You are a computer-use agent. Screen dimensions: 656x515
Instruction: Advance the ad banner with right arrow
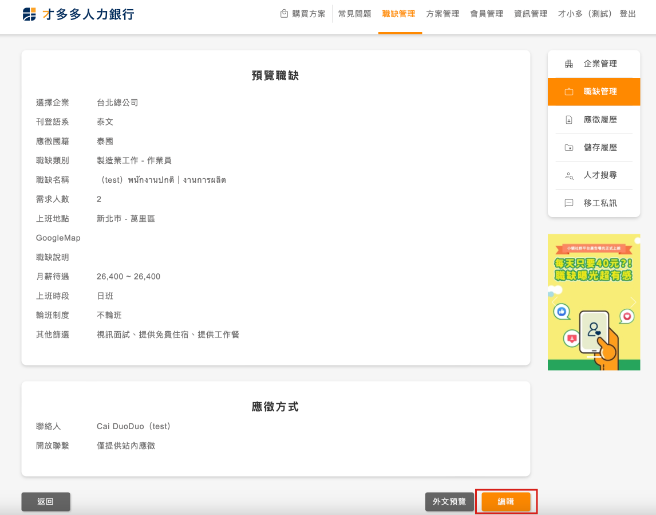(x=633, y=302)
